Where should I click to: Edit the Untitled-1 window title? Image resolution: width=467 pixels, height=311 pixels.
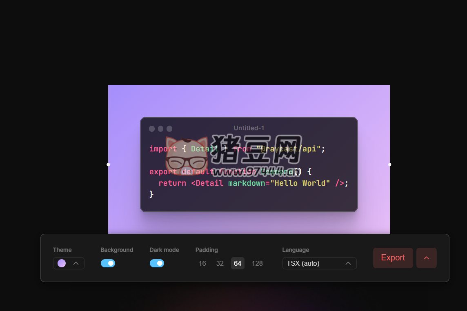(x=249, y=128)
